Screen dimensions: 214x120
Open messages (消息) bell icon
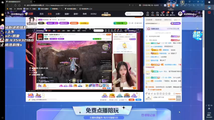(x=167, y=14)
